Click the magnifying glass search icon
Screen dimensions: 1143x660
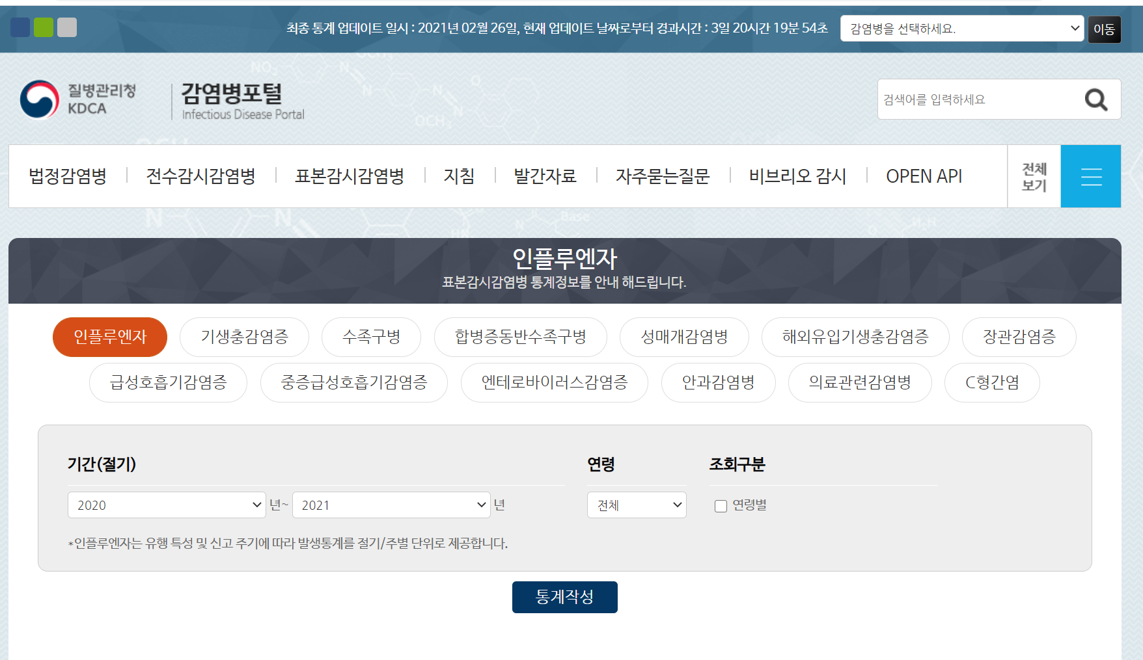(x=1096, y=99)
